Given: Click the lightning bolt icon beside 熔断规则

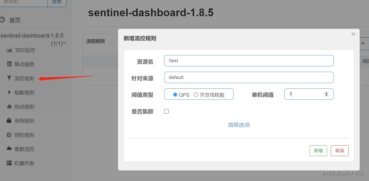Looking at the screenshot, I should pos(9,93).
